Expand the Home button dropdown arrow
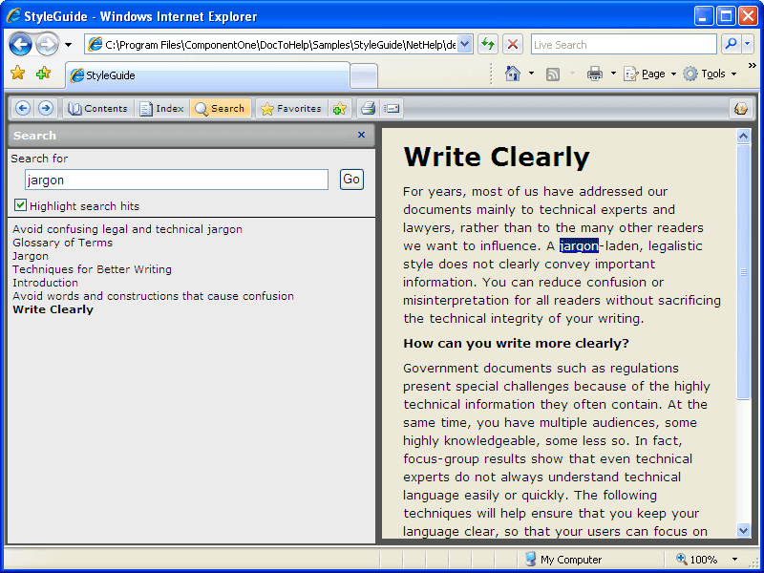Viewport: 764px width, 573px height. coord(531,74)
